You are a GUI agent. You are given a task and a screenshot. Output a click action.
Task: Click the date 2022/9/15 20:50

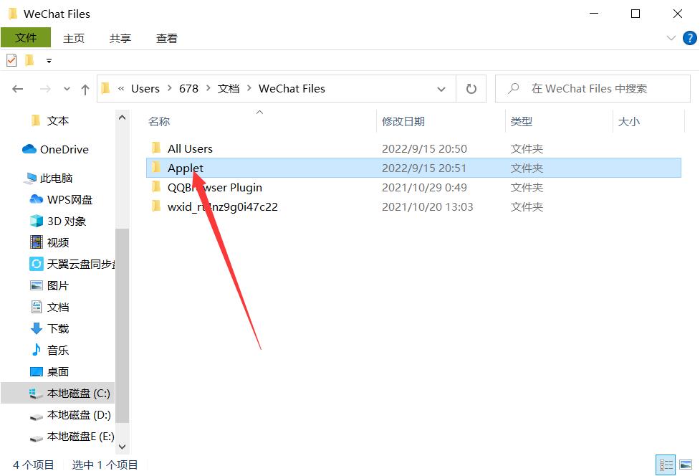pos(424,148)
